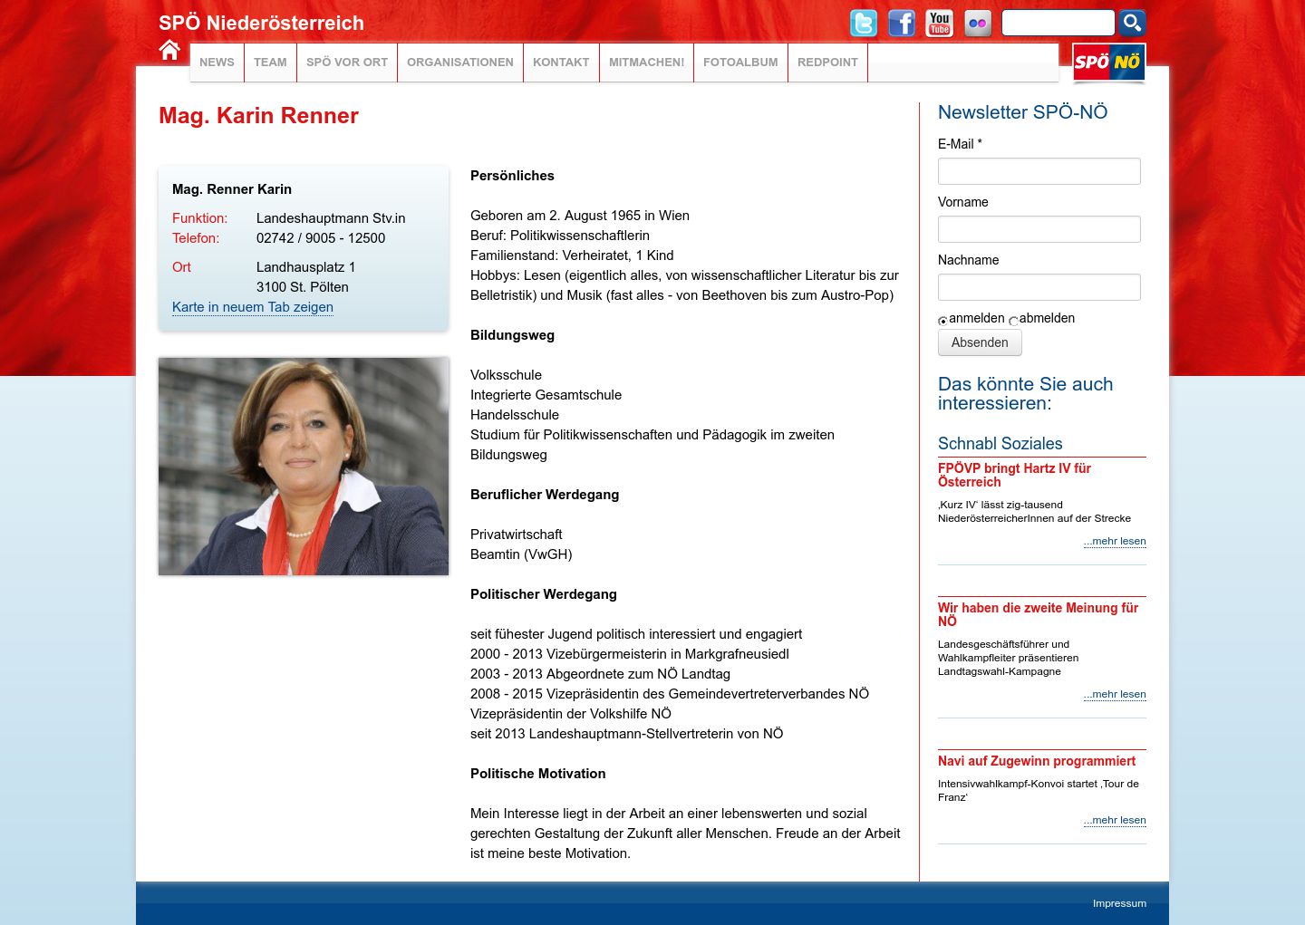The image size is (1305, 925).
Task: Focus the Nachname input field
Action: 1039,287
